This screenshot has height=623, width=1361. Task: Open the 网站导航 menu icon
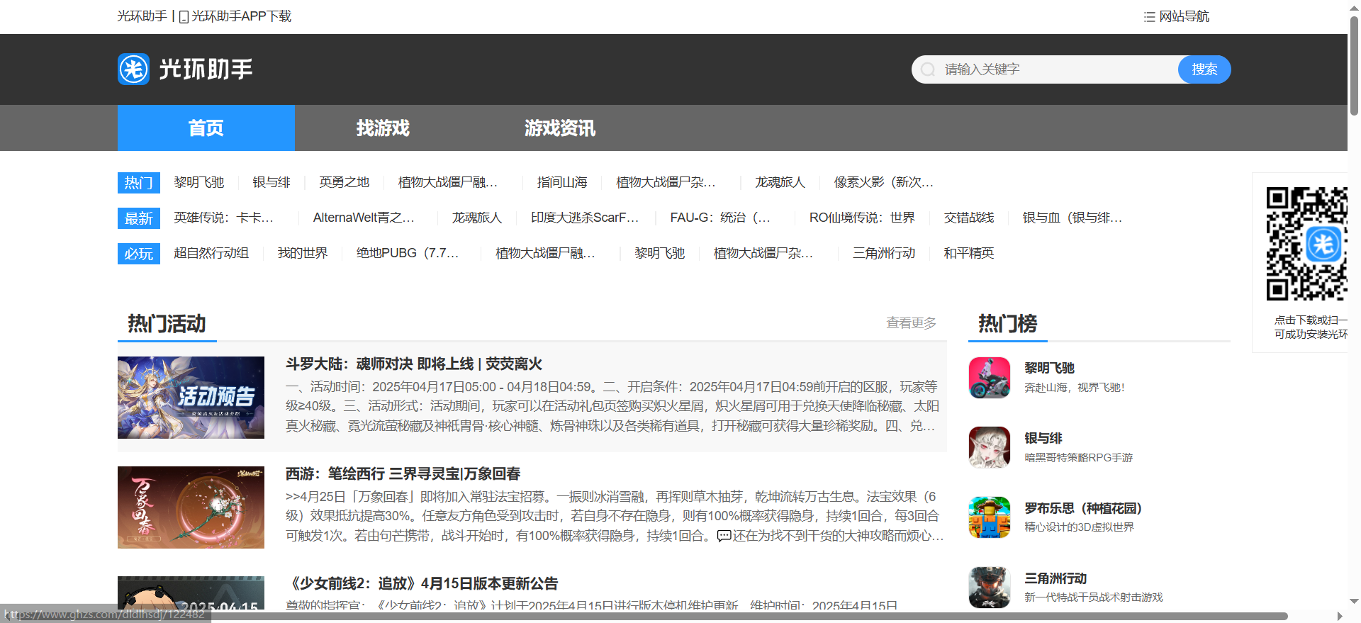pyautogui.click(x=1149, y=17)
